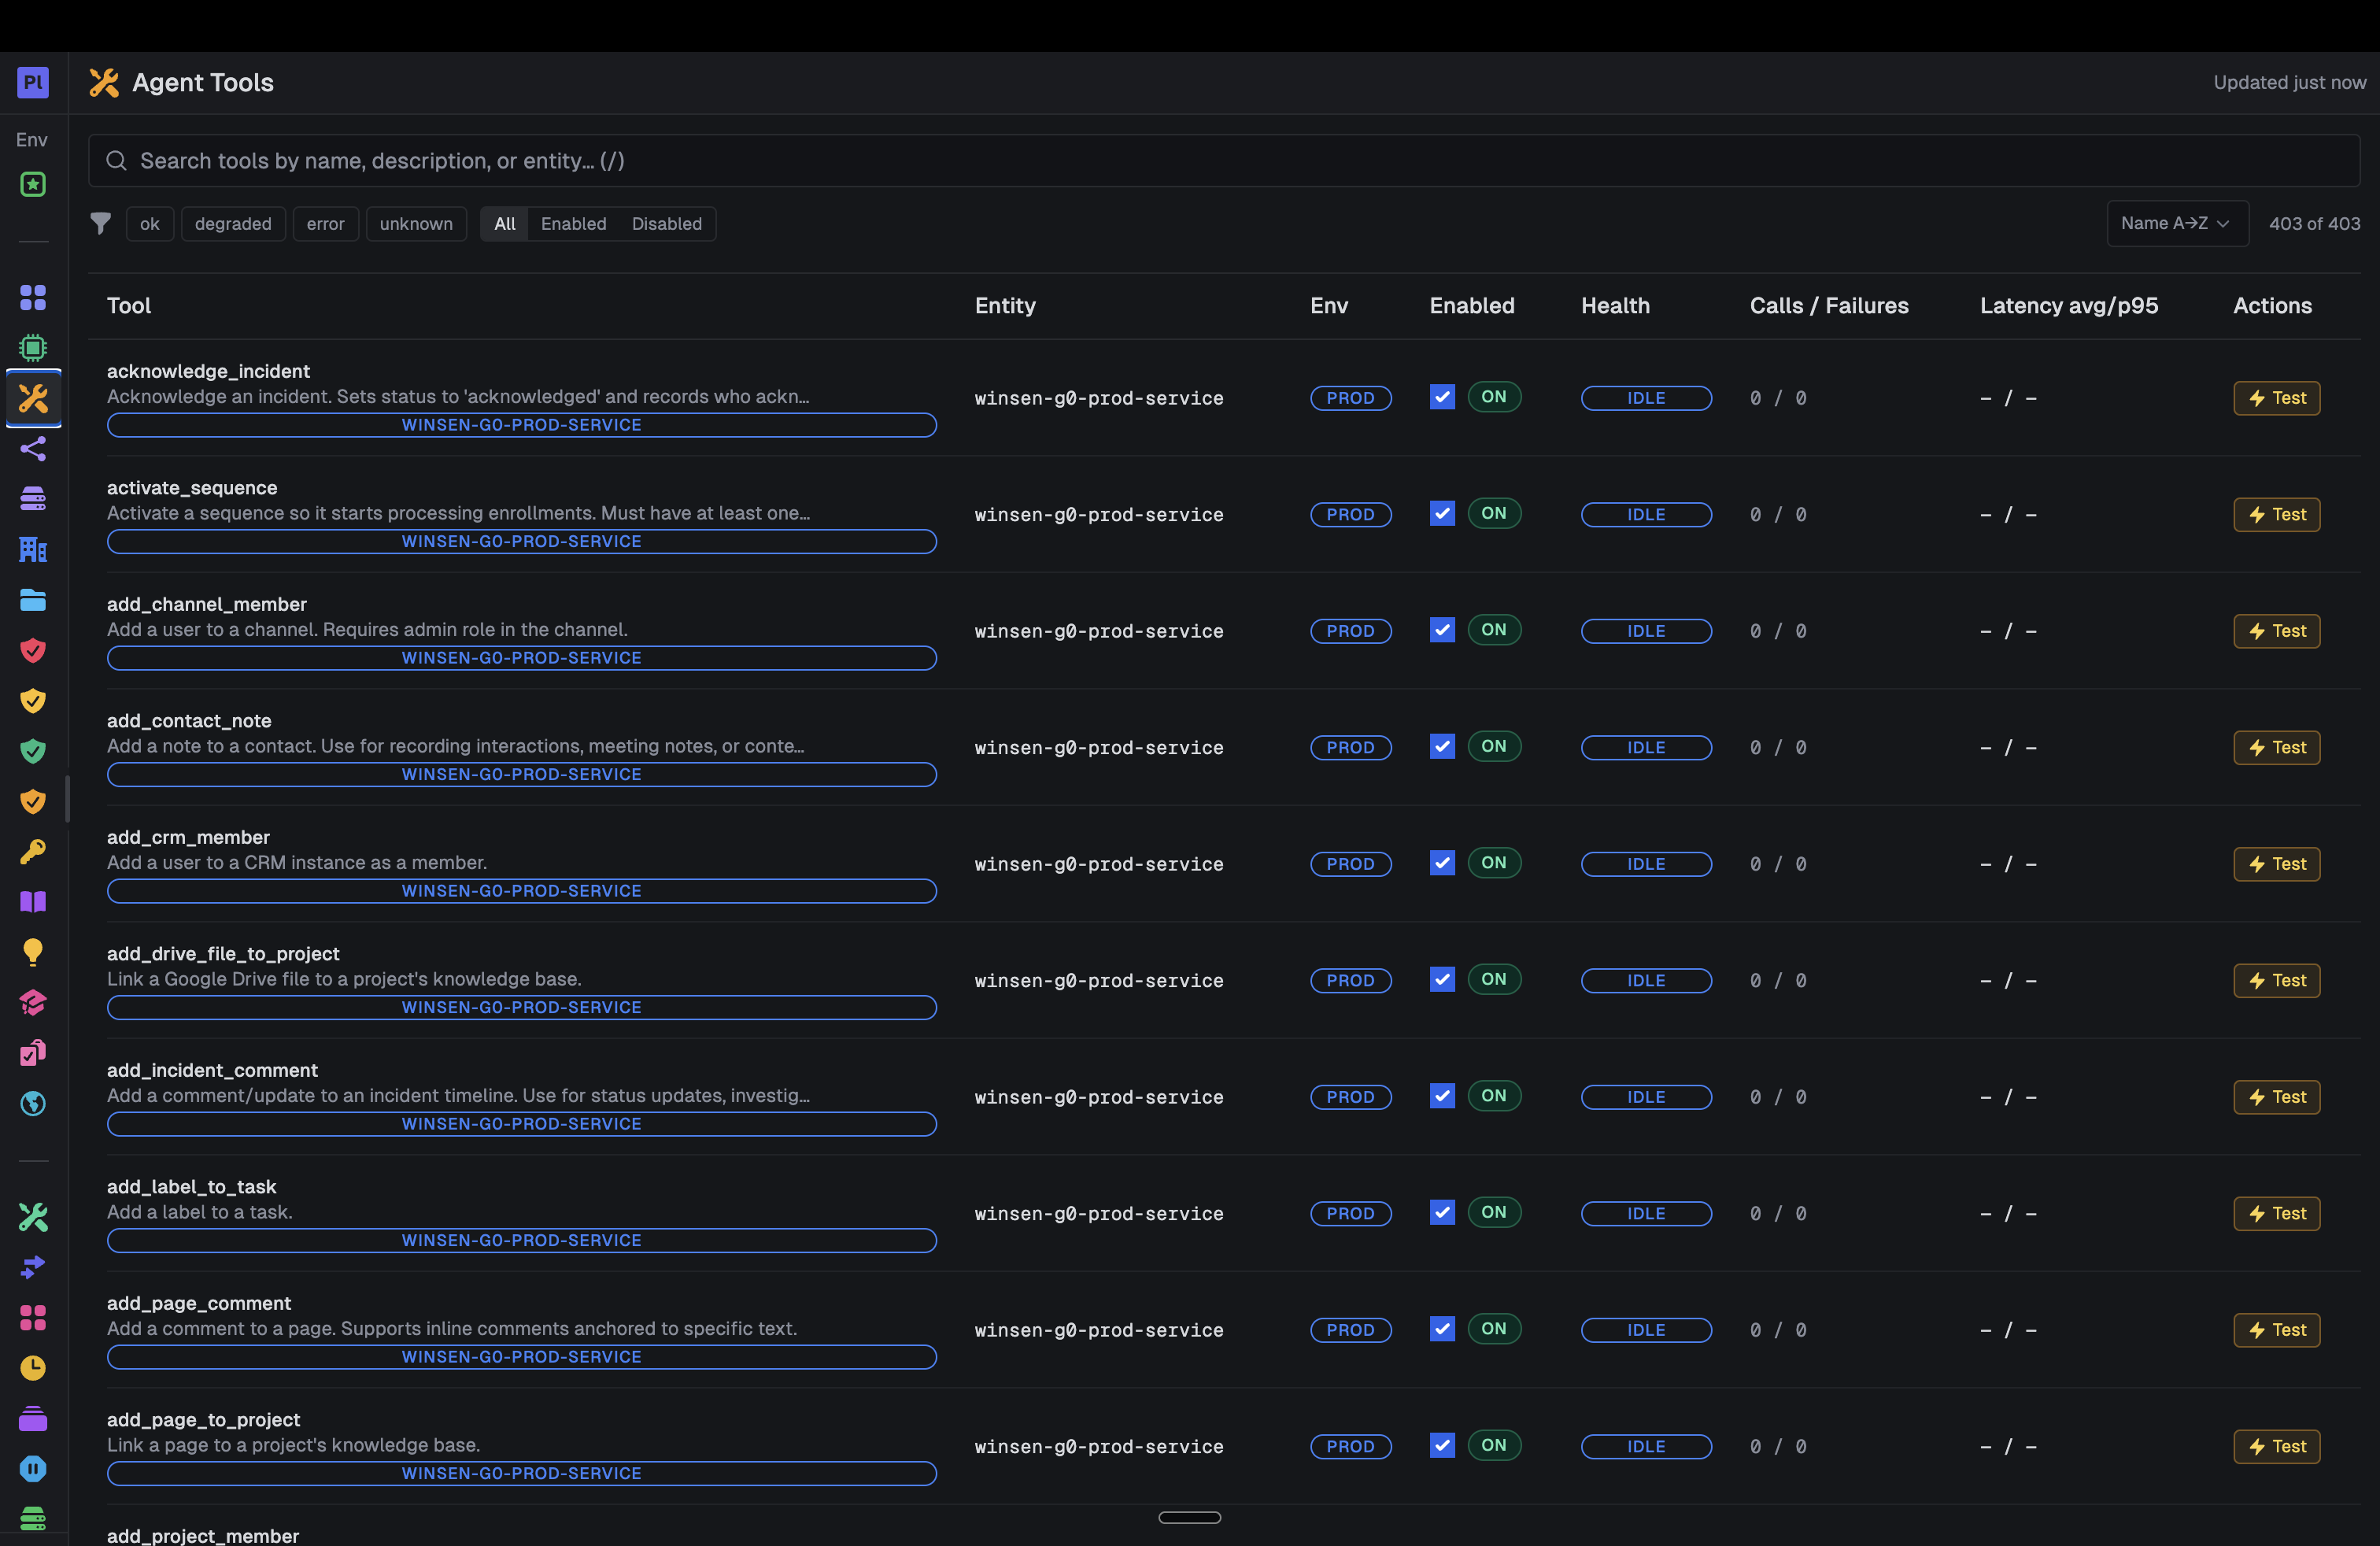Viewport: 2380px width, 1546px height.
Task: Click the entity cell for add_page_comment
Action: click(1099, 1330)
